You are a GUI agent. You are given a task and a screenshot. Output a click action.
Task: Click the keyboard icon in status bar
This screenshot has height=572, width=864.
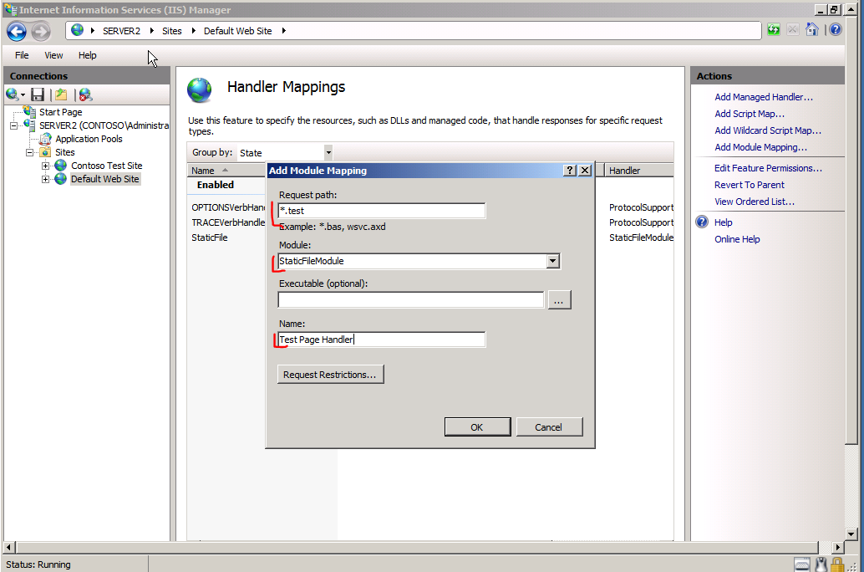[x=801, y=564]
